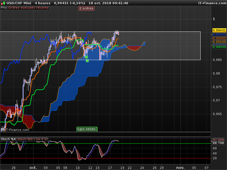The height and width of the screenshot is (170, 227).
Task: Click the green 0,99039 price tag
Action: point(219,47)
